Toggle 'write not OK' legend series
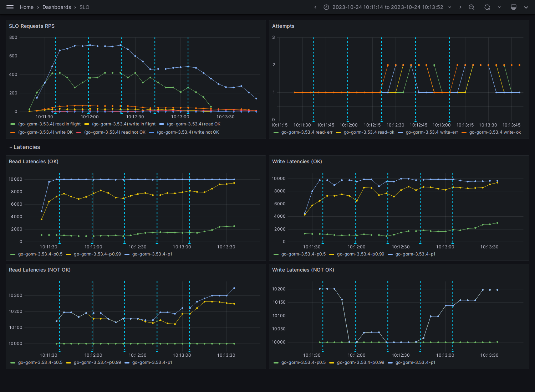Screen dimensions: 535x392 tap(188, 132)
